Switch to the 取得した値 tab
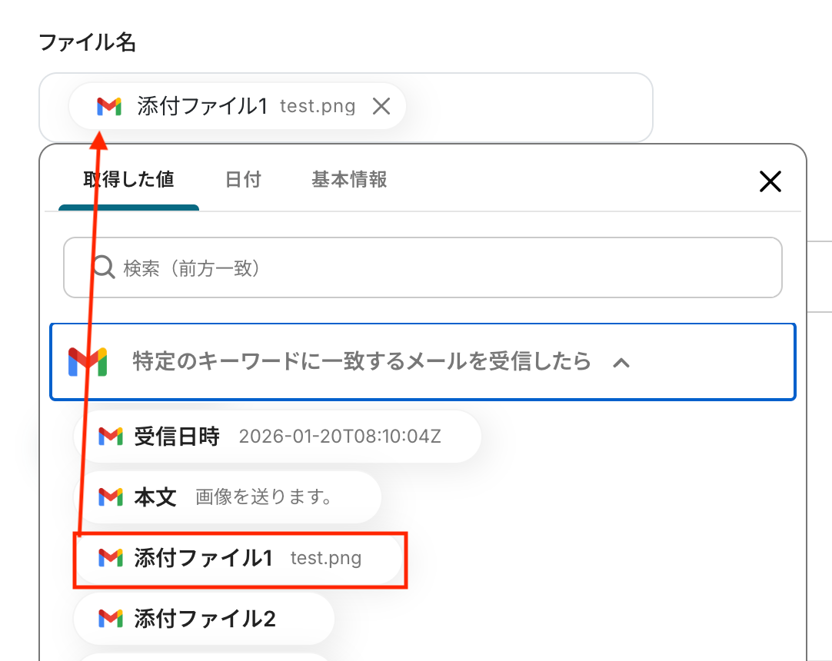This screenshot has height=661, width=832. pos(128,180)
